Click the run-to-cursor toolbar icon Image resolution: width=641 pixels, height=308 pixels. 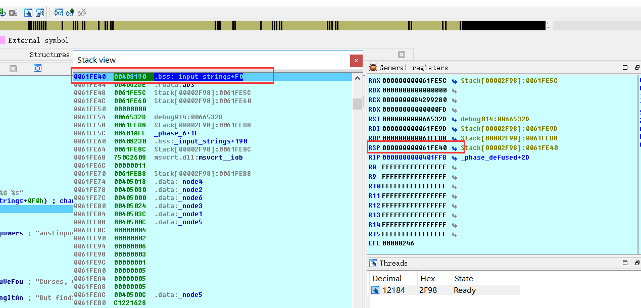tap(13, 12)
